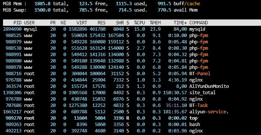261x135 pixels.
Task: Click the VIRT column header
Action: pos(82,22)
